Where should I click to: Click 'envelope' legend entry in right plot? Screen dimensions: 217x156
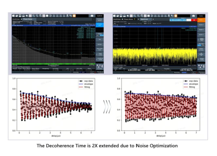[x=191, y=84]
